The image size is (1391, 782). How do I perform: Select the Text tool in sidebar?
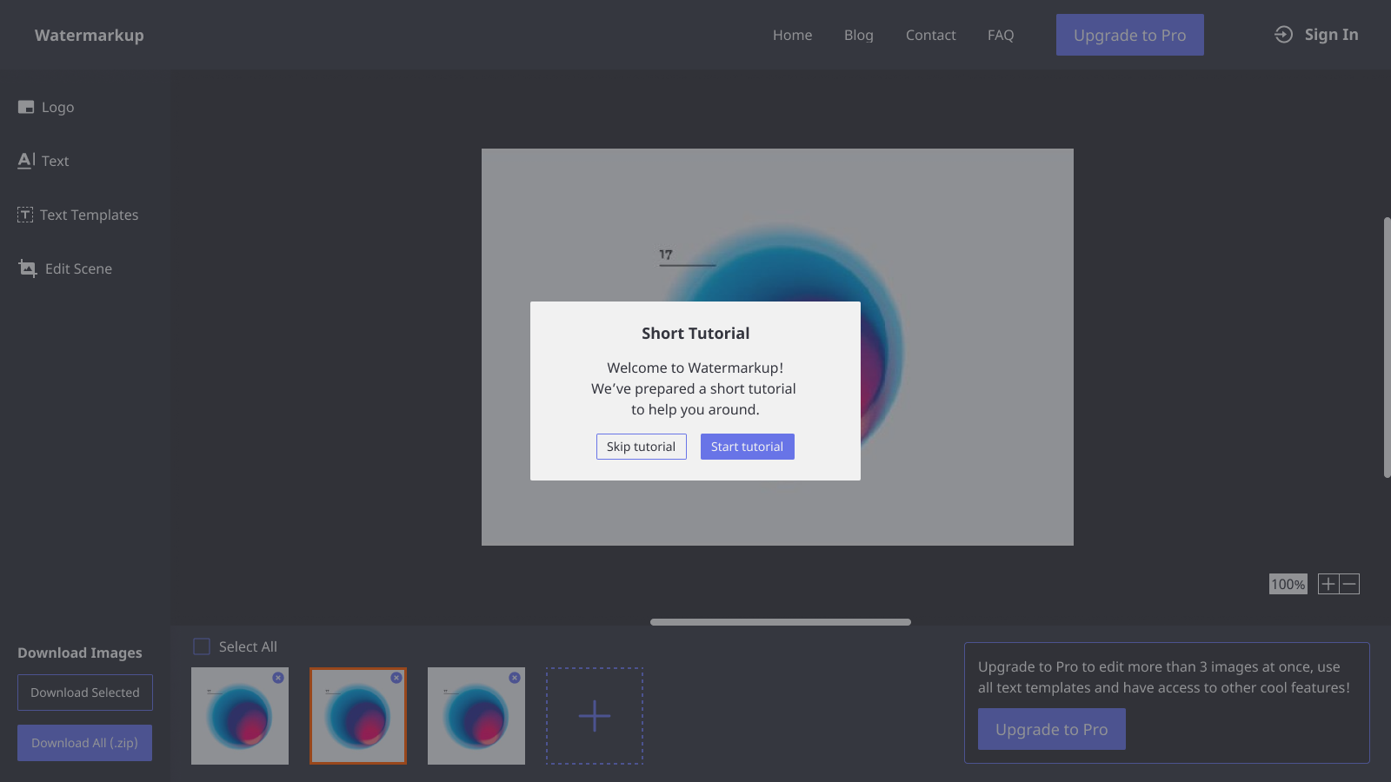click(43, 161)
